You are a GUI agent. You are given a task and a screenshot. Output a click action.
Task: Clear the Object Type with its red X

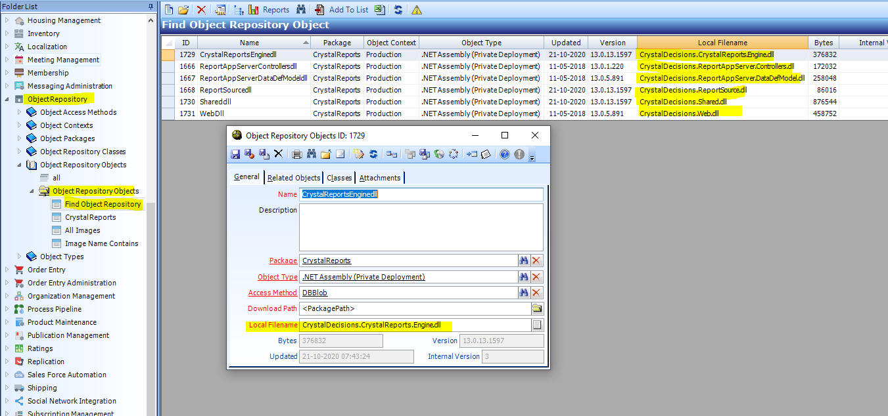(536, 276)
